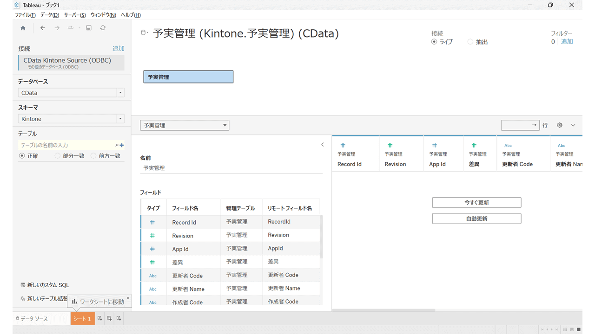Click the arrow icon in rows input box

534,125
